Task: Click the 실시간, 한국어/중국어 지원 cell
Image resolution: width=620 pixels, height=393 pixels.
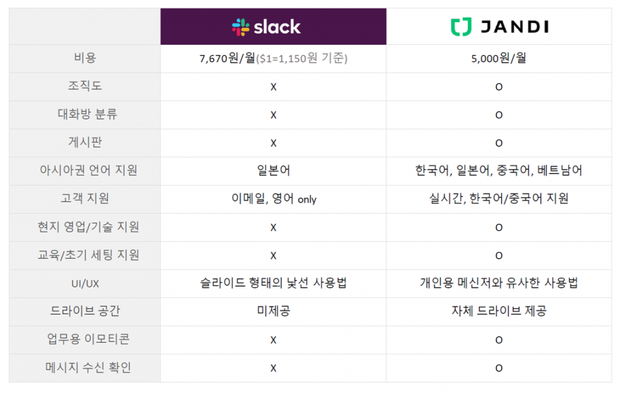Action: pyautogui.click(x=499, y=199)
